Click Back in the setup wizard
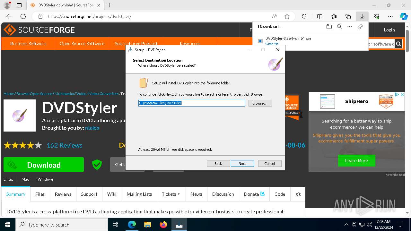 point(218,164)
